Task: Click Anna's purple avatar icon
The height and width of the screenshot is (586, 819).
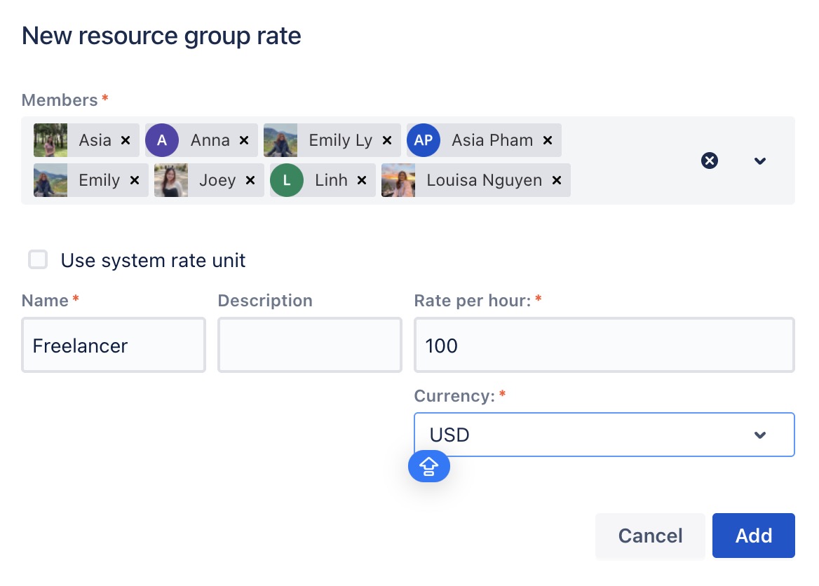Action: click(x=162, y=140)
